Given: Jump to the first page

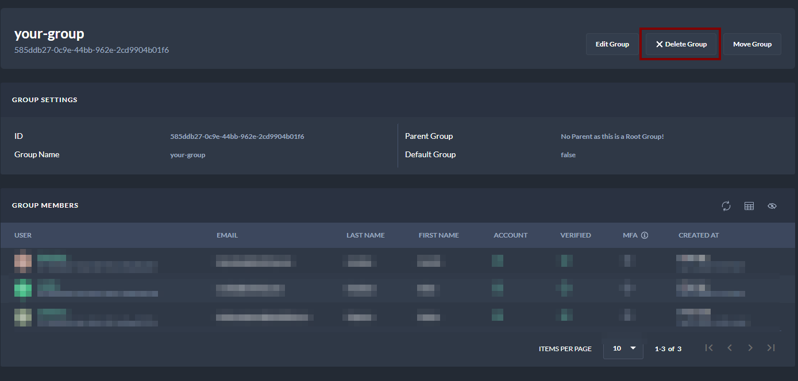Looking at the screenshot, I should (x=709, y=348).
